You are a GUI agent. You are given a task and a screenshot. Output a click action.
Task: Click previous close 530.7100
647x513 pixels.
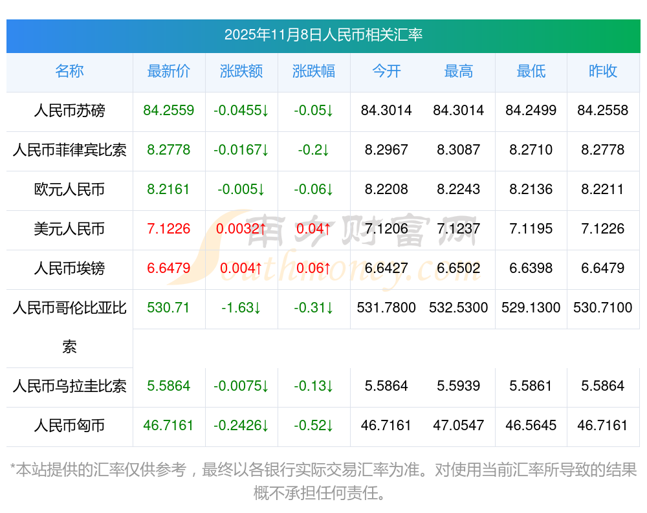click(x=603, y=307)
